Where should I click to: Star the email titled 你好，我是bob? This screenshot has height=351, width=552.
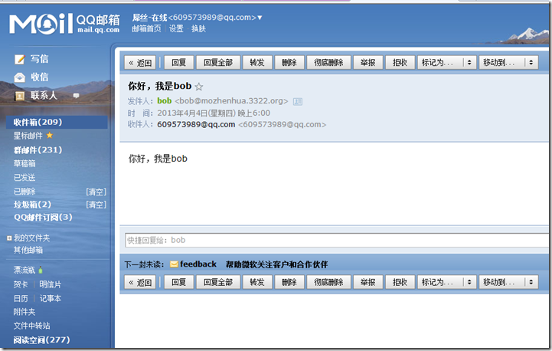point(199,87)
